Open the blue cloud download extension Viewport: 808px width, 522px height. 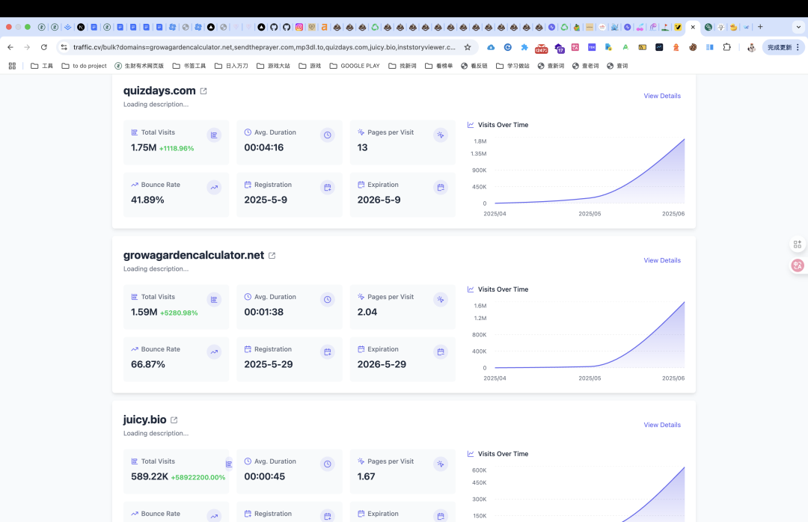click(x=491, y=47)
